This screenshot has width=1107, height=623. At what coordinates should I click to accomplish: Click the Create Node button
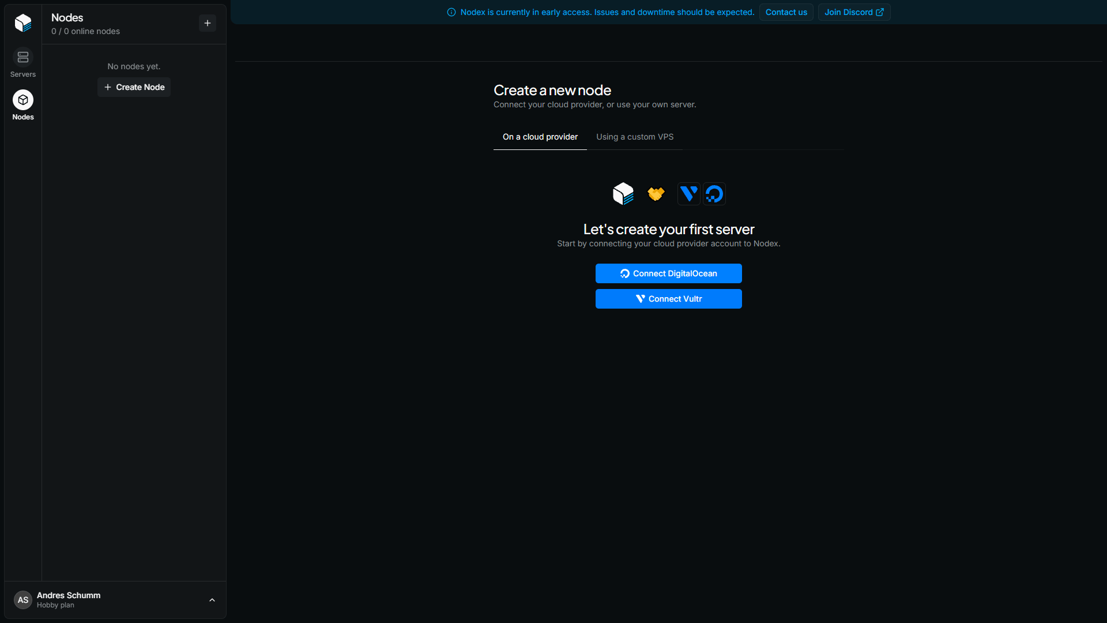(134, 87)
